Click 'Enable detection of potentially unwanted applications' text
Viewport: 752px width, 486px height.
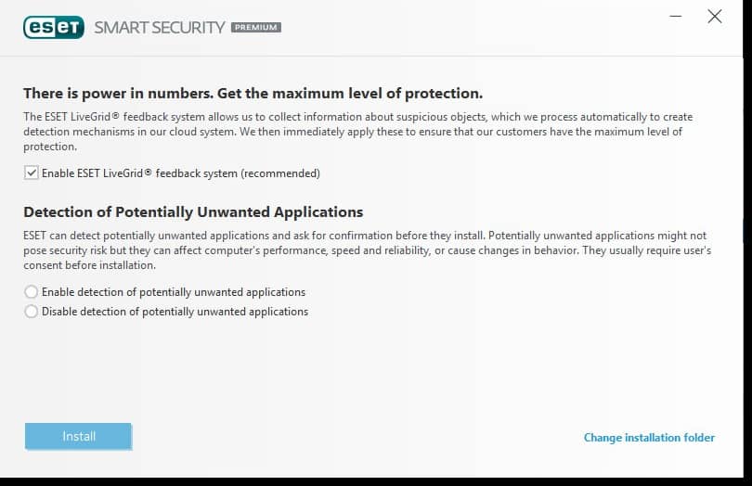click(x=174, y=292)
